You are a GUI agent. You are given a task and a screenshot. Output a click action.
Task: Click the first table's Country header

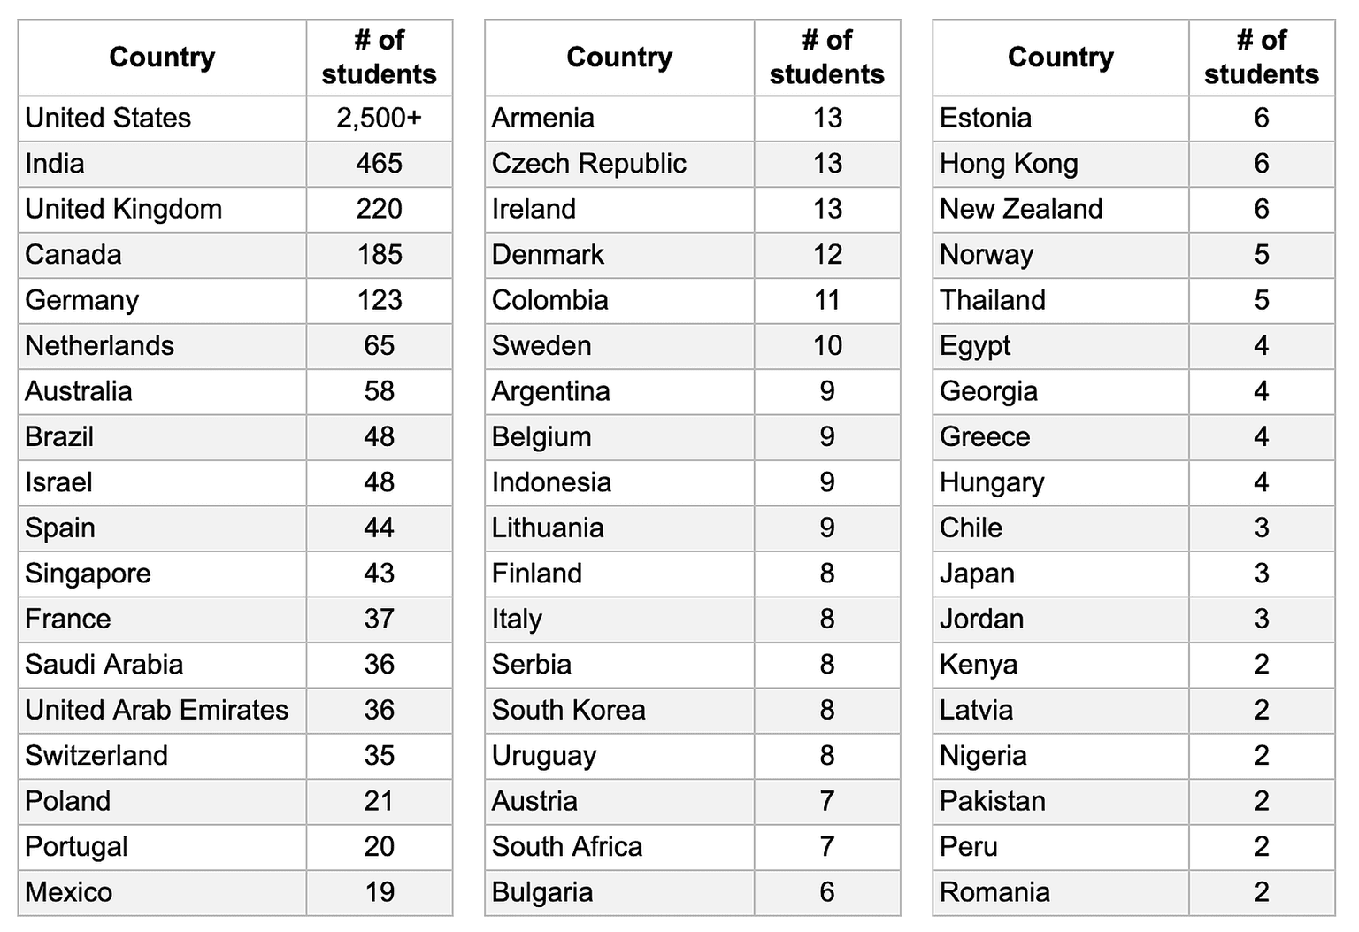[x=163, y=58]
